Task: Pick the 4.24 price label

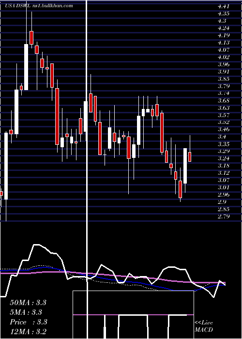Action: click(224, 28)
